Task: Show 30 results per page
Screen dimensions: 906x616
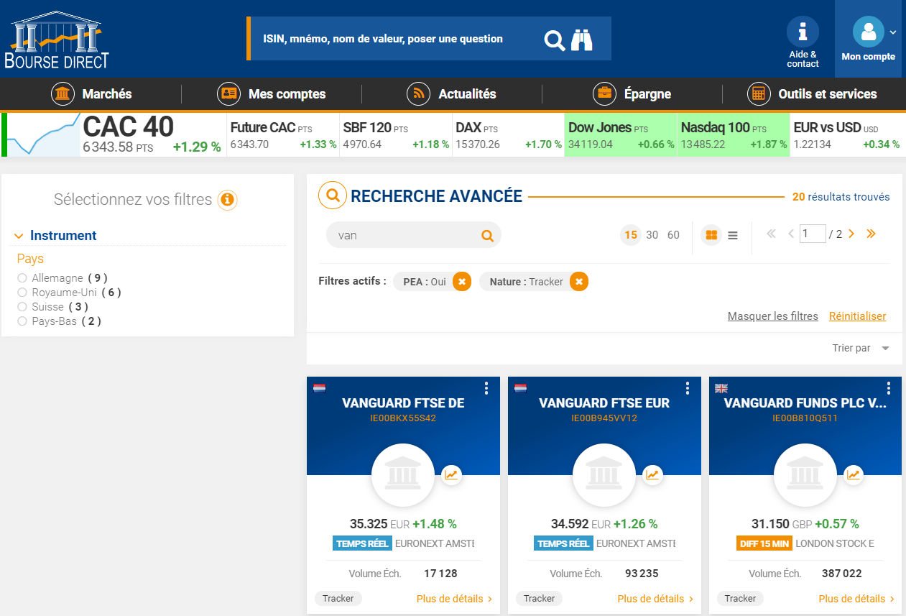Action: point(652,235)
